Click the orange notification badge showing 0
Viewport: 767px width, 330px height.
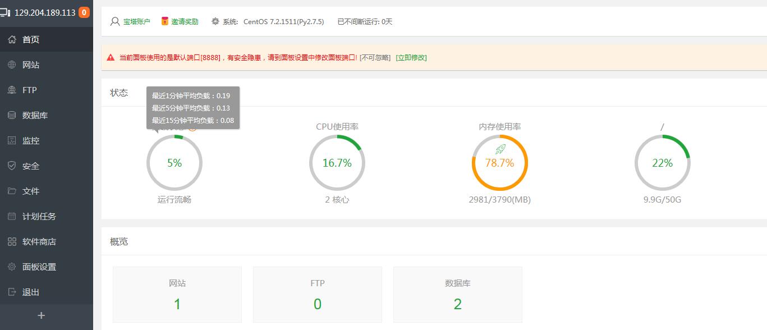pos(84,12)
